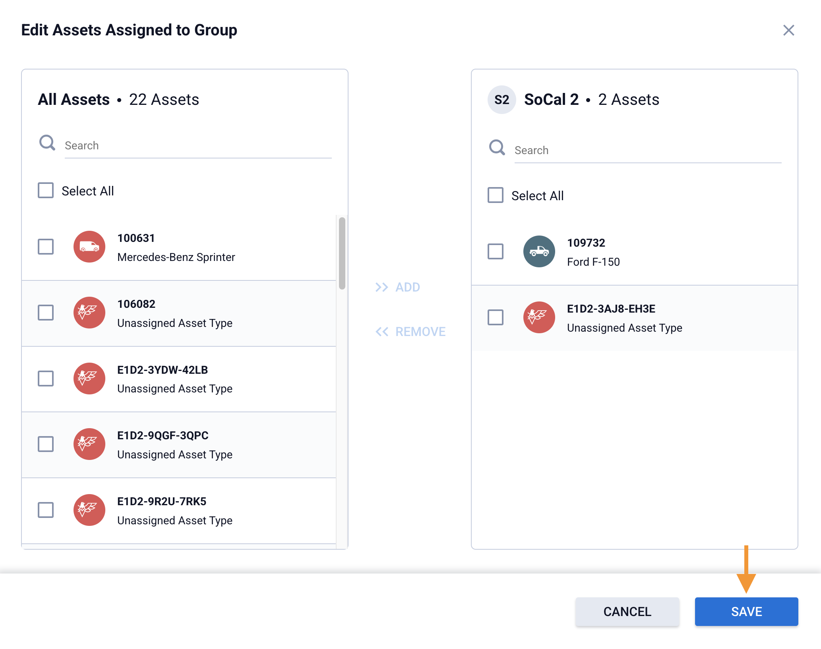The width and height of the screenshot is (821, 649).
Task: Click the Mercedes-Benz Sprinter van icon
Action: 89,247
